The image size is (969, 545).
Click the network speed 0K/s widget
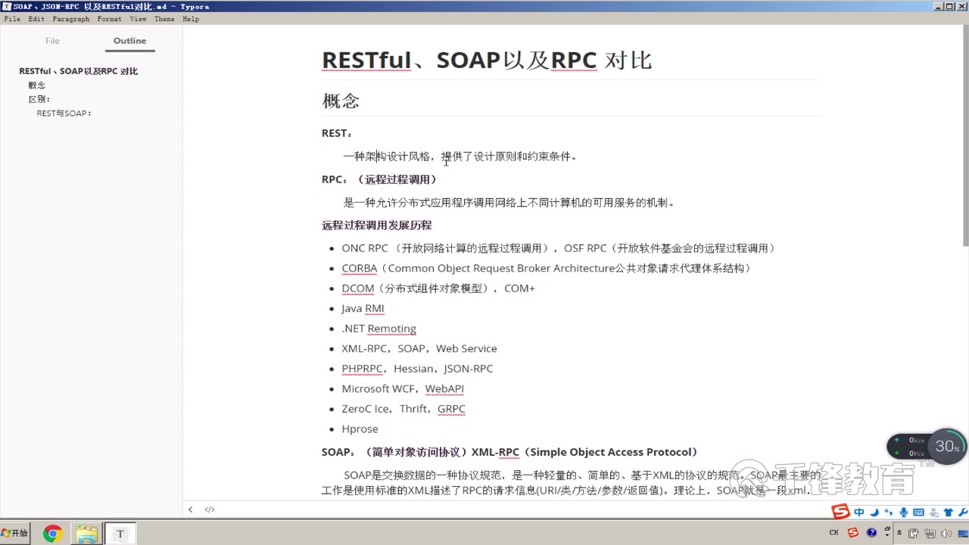910,447
